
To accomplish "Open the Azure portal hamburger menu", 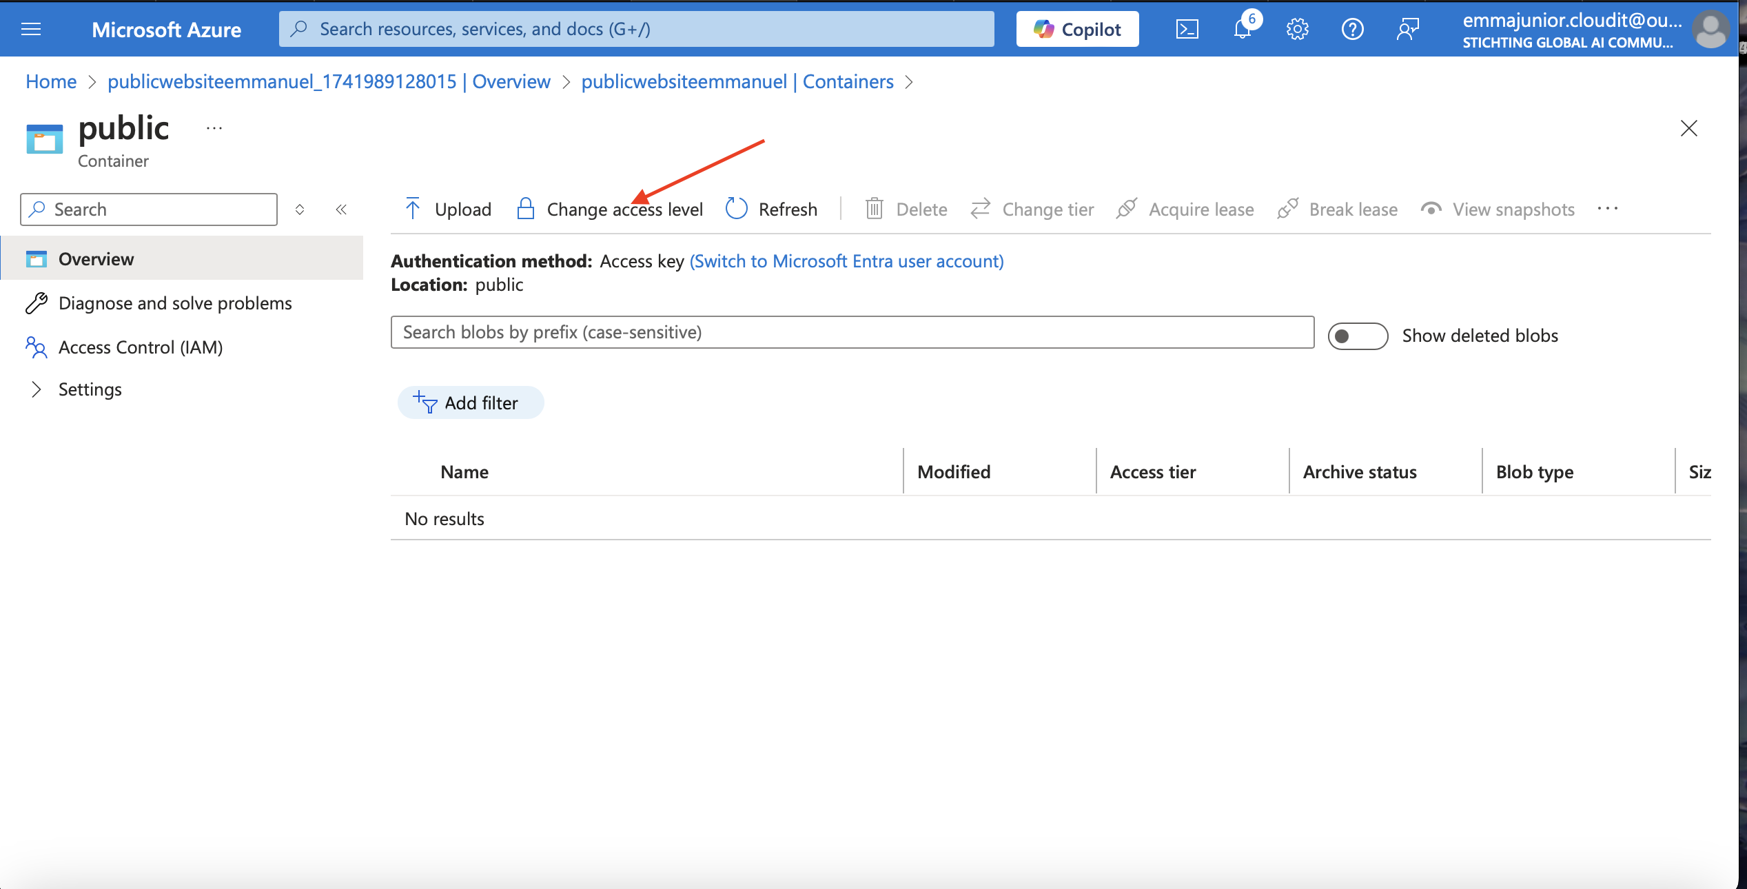I will click(31, 29).
